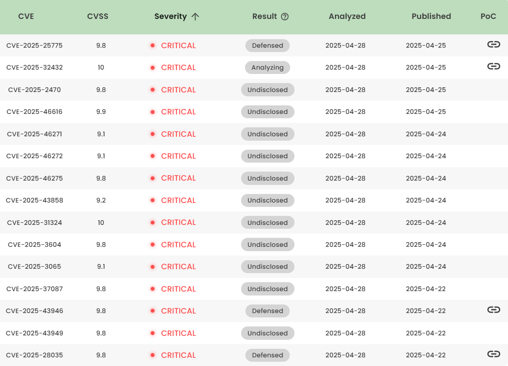Click the Severity sort arrow icon
Viewport: 508px width, 366px height.
click(x=195, y=17)
